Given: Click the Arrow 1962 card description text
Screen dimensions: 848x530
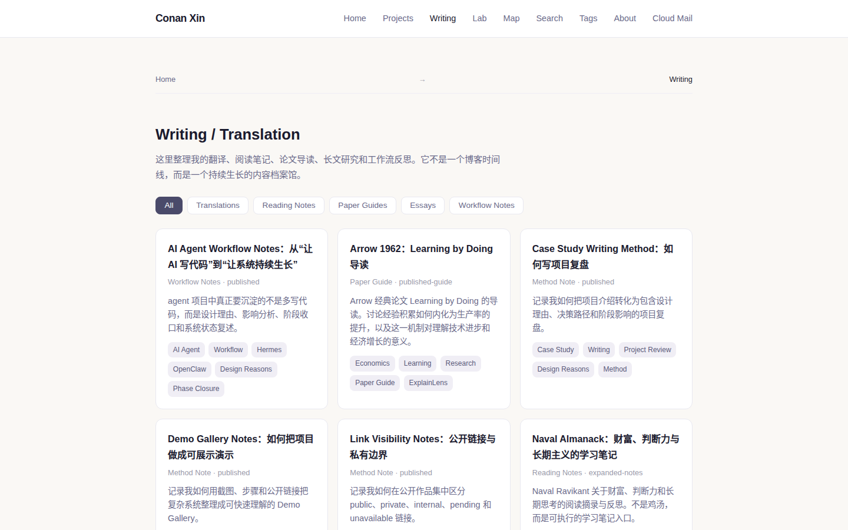Looking at the screenshot, I should click(x=424, y=321).
